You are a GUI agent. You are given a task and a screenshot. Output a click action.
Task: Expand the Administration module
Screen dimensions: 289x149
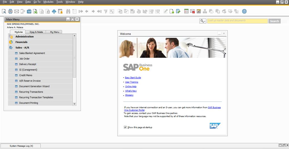[x=40, y=36]
